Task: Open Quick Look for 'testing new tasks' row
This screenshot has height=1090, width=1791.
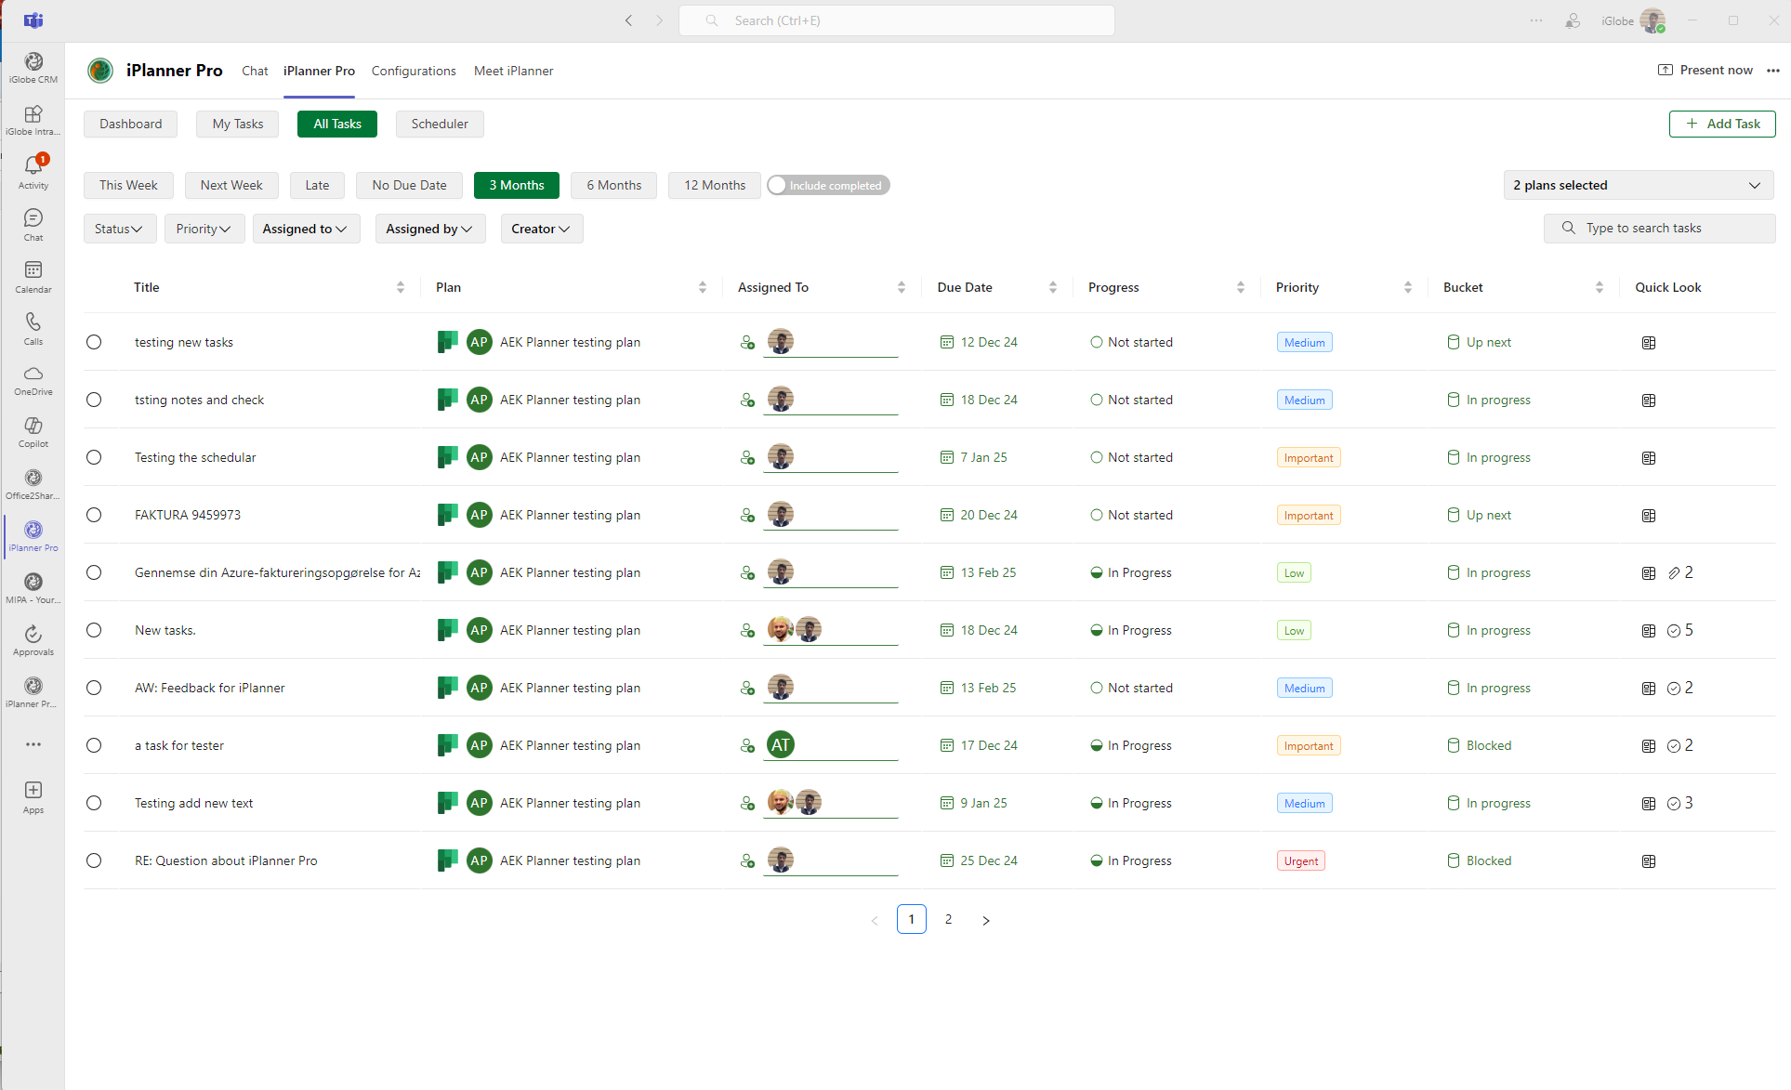Action: click(x=1648, y=342)
